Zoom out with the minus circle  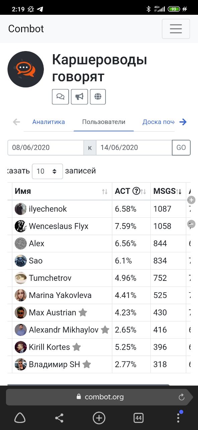pos(192,223)
